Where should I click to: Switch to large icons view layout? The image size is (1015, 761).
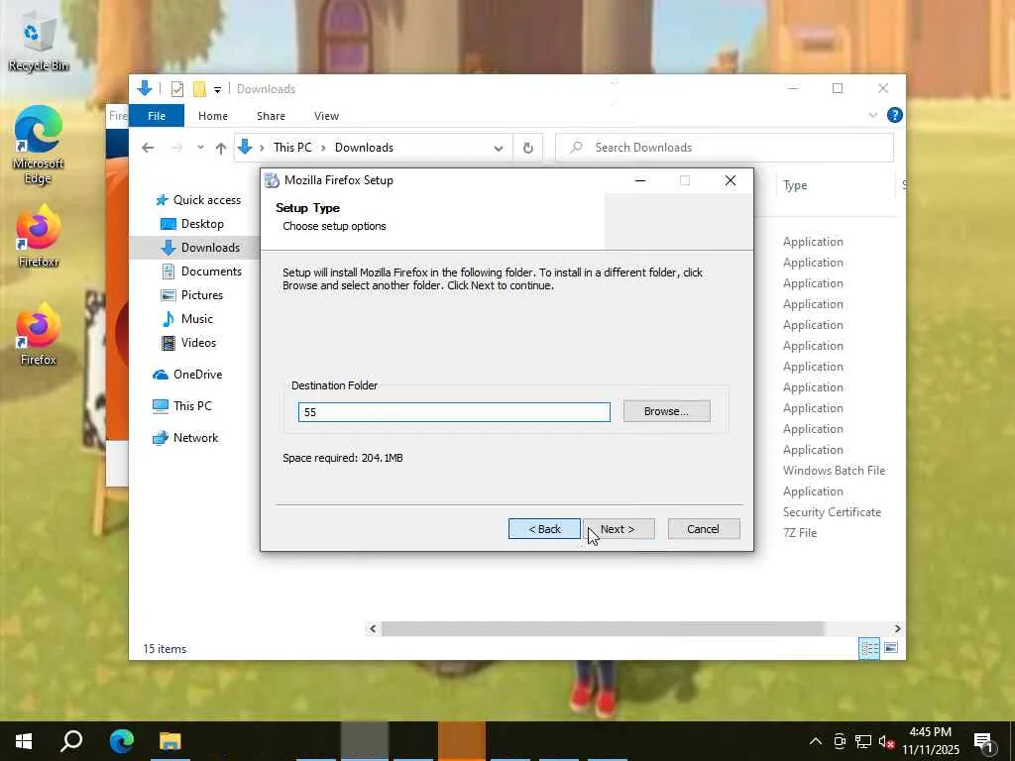pos(891,648)
